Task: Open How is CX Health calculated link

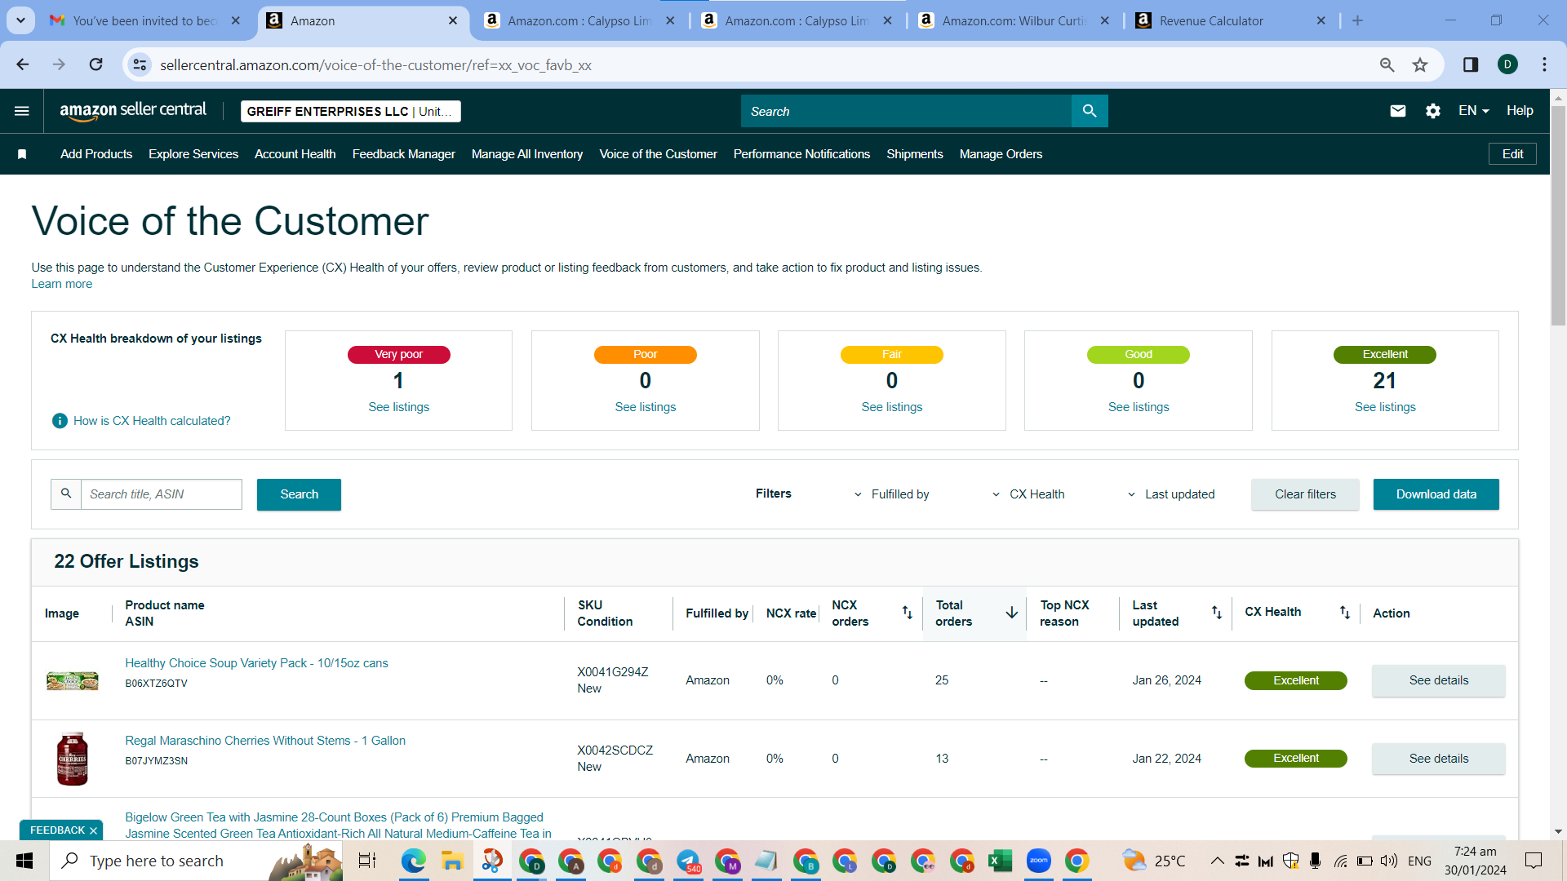Action: tap(152, 421)
